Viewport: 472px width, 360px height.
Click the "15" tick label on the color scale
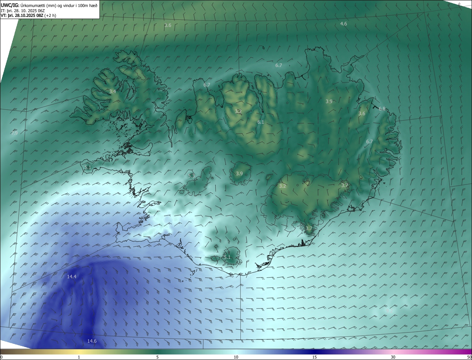pos(315,357)
